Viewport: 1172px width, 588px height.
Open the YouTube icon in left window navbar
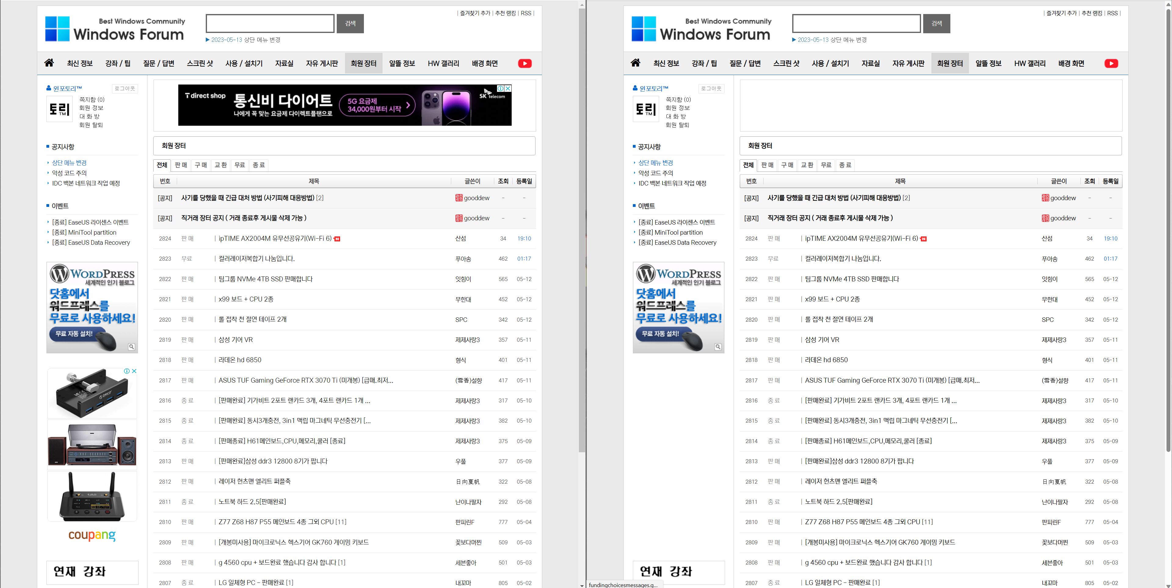524,64
